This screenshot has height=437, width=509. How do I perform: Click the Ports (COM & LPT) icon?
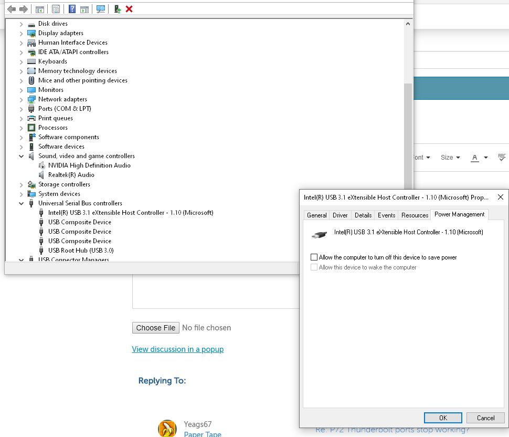[x=31, y=109]
